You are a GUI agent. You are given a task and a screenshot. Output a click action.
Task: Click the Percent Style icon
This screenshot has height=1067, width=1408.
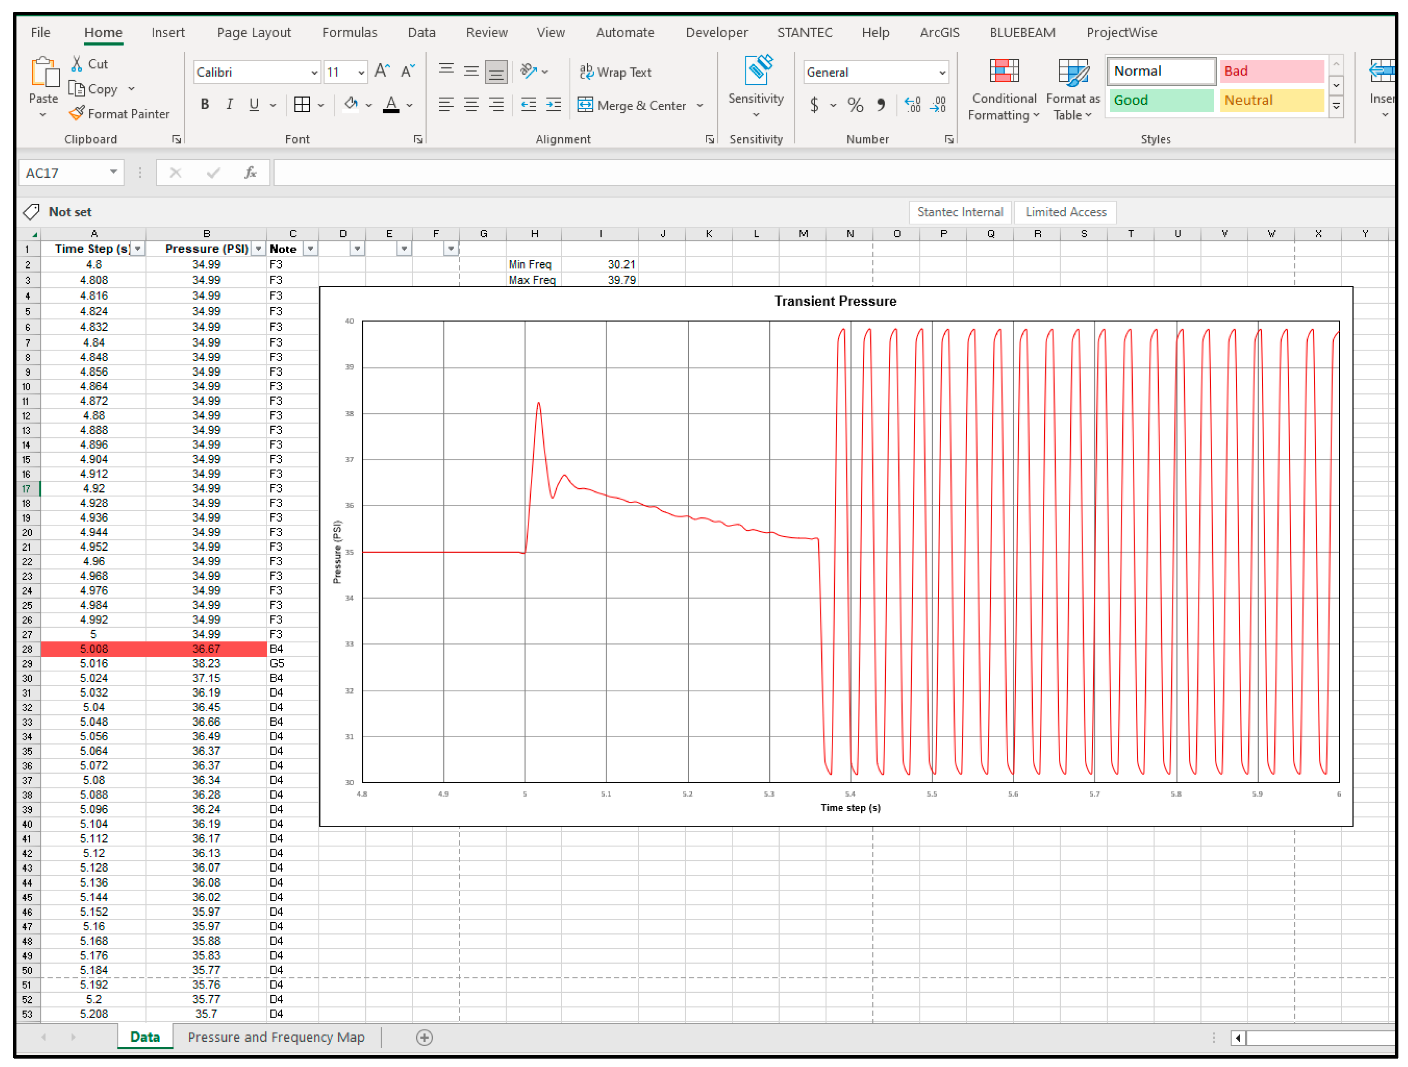[855, 105]
